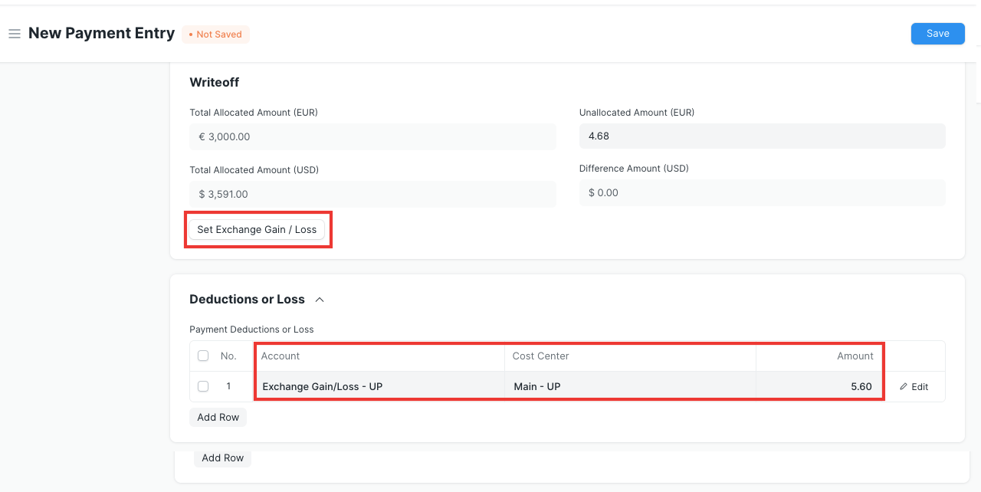Screen dimensions: 981x492
Task: Toggle the select-all checkbox in the table header
Action: click(202, 356)
